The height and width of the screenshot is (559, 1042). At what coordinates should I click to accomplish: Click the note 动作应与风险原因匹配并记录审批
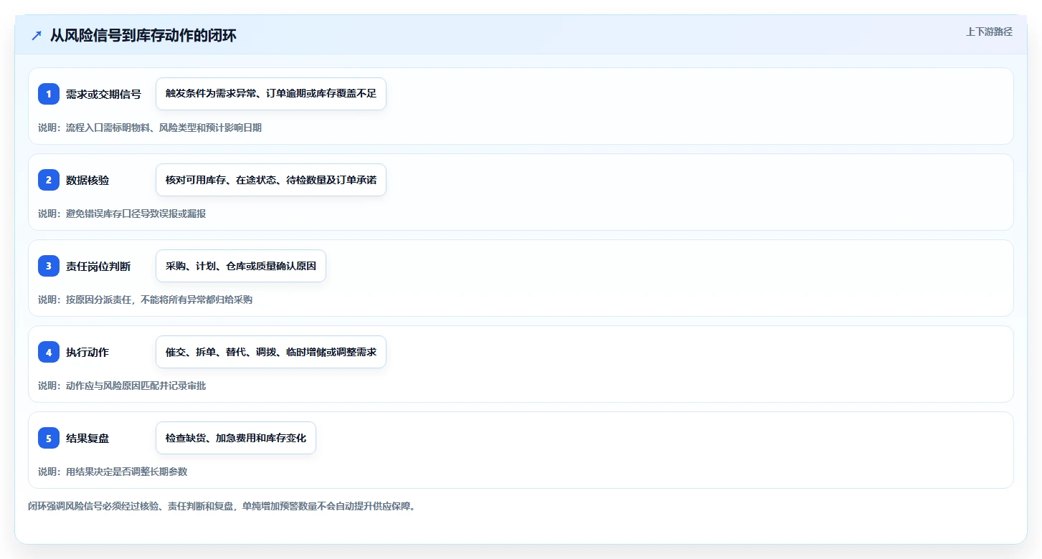point(122,386)
